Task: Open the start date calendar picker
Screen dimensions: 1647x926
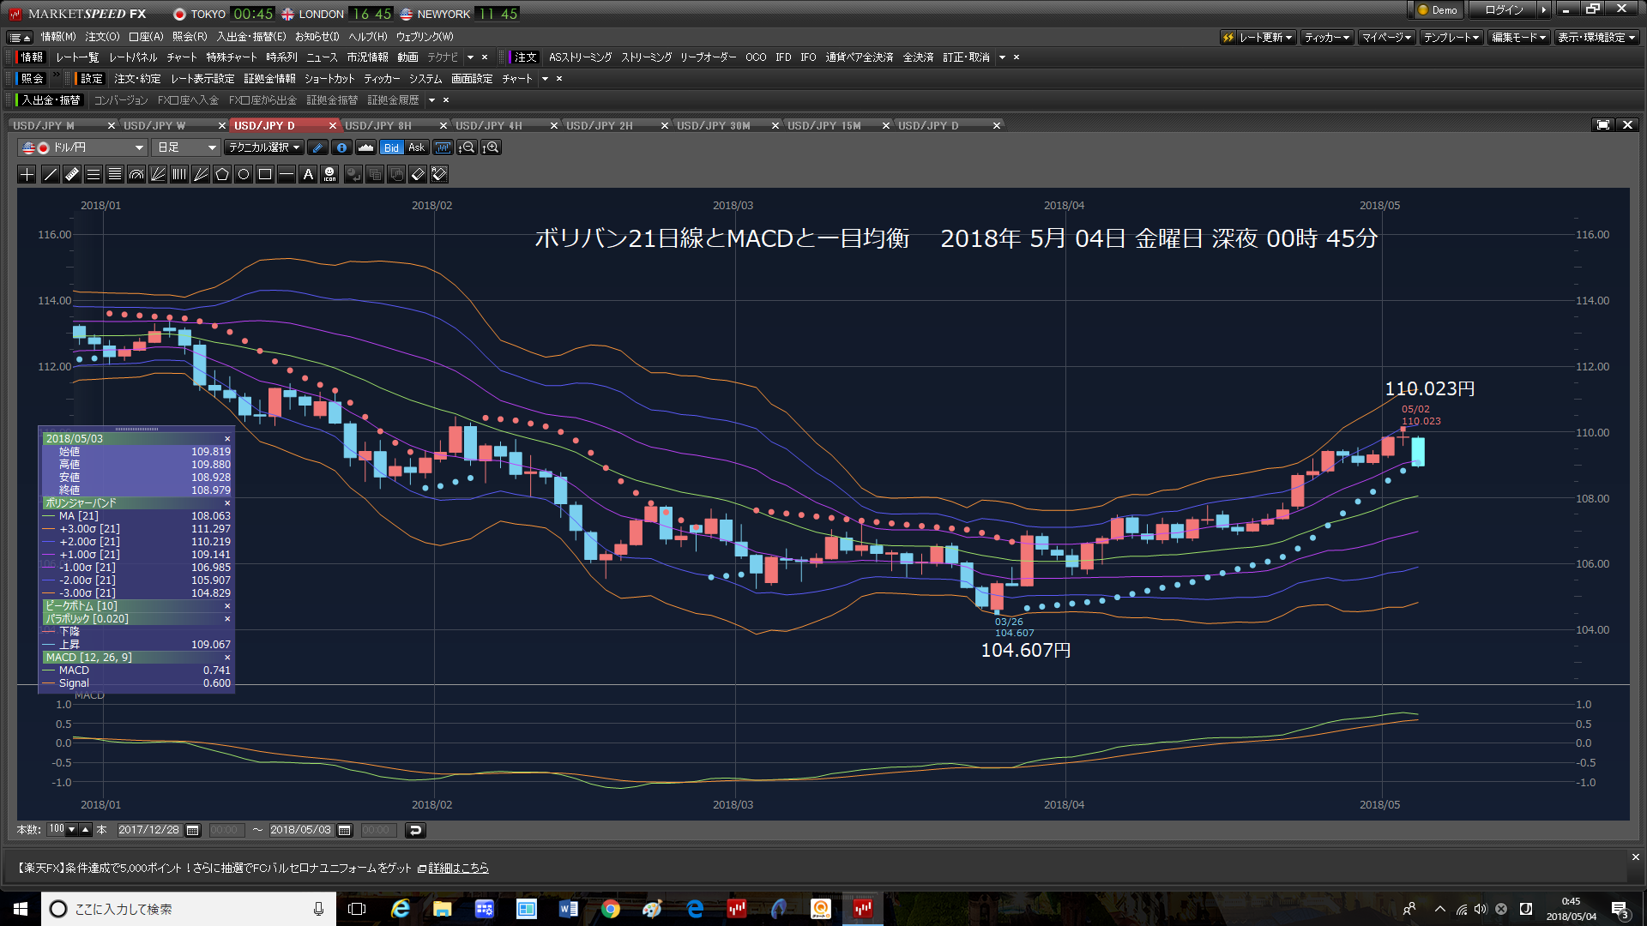Action: tap(193, 830)
